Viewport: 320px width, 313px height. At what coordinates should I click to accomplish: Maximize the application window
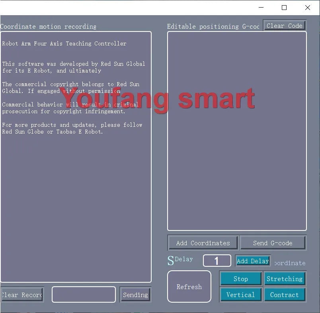[284, 8]
